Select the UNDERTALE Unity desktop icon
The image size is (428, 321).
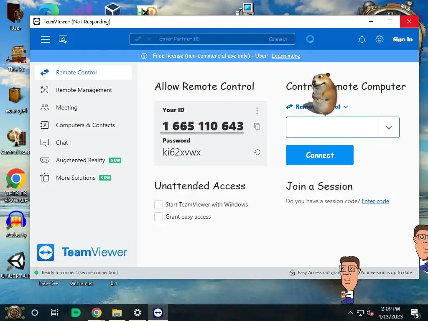tap(16, 265)
